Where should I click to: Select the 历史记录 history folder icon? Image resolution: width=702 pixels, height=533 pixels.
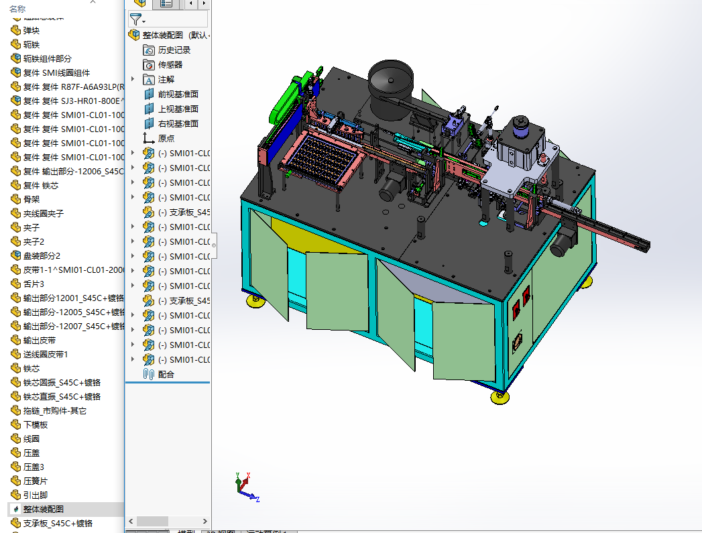[149, 50]
